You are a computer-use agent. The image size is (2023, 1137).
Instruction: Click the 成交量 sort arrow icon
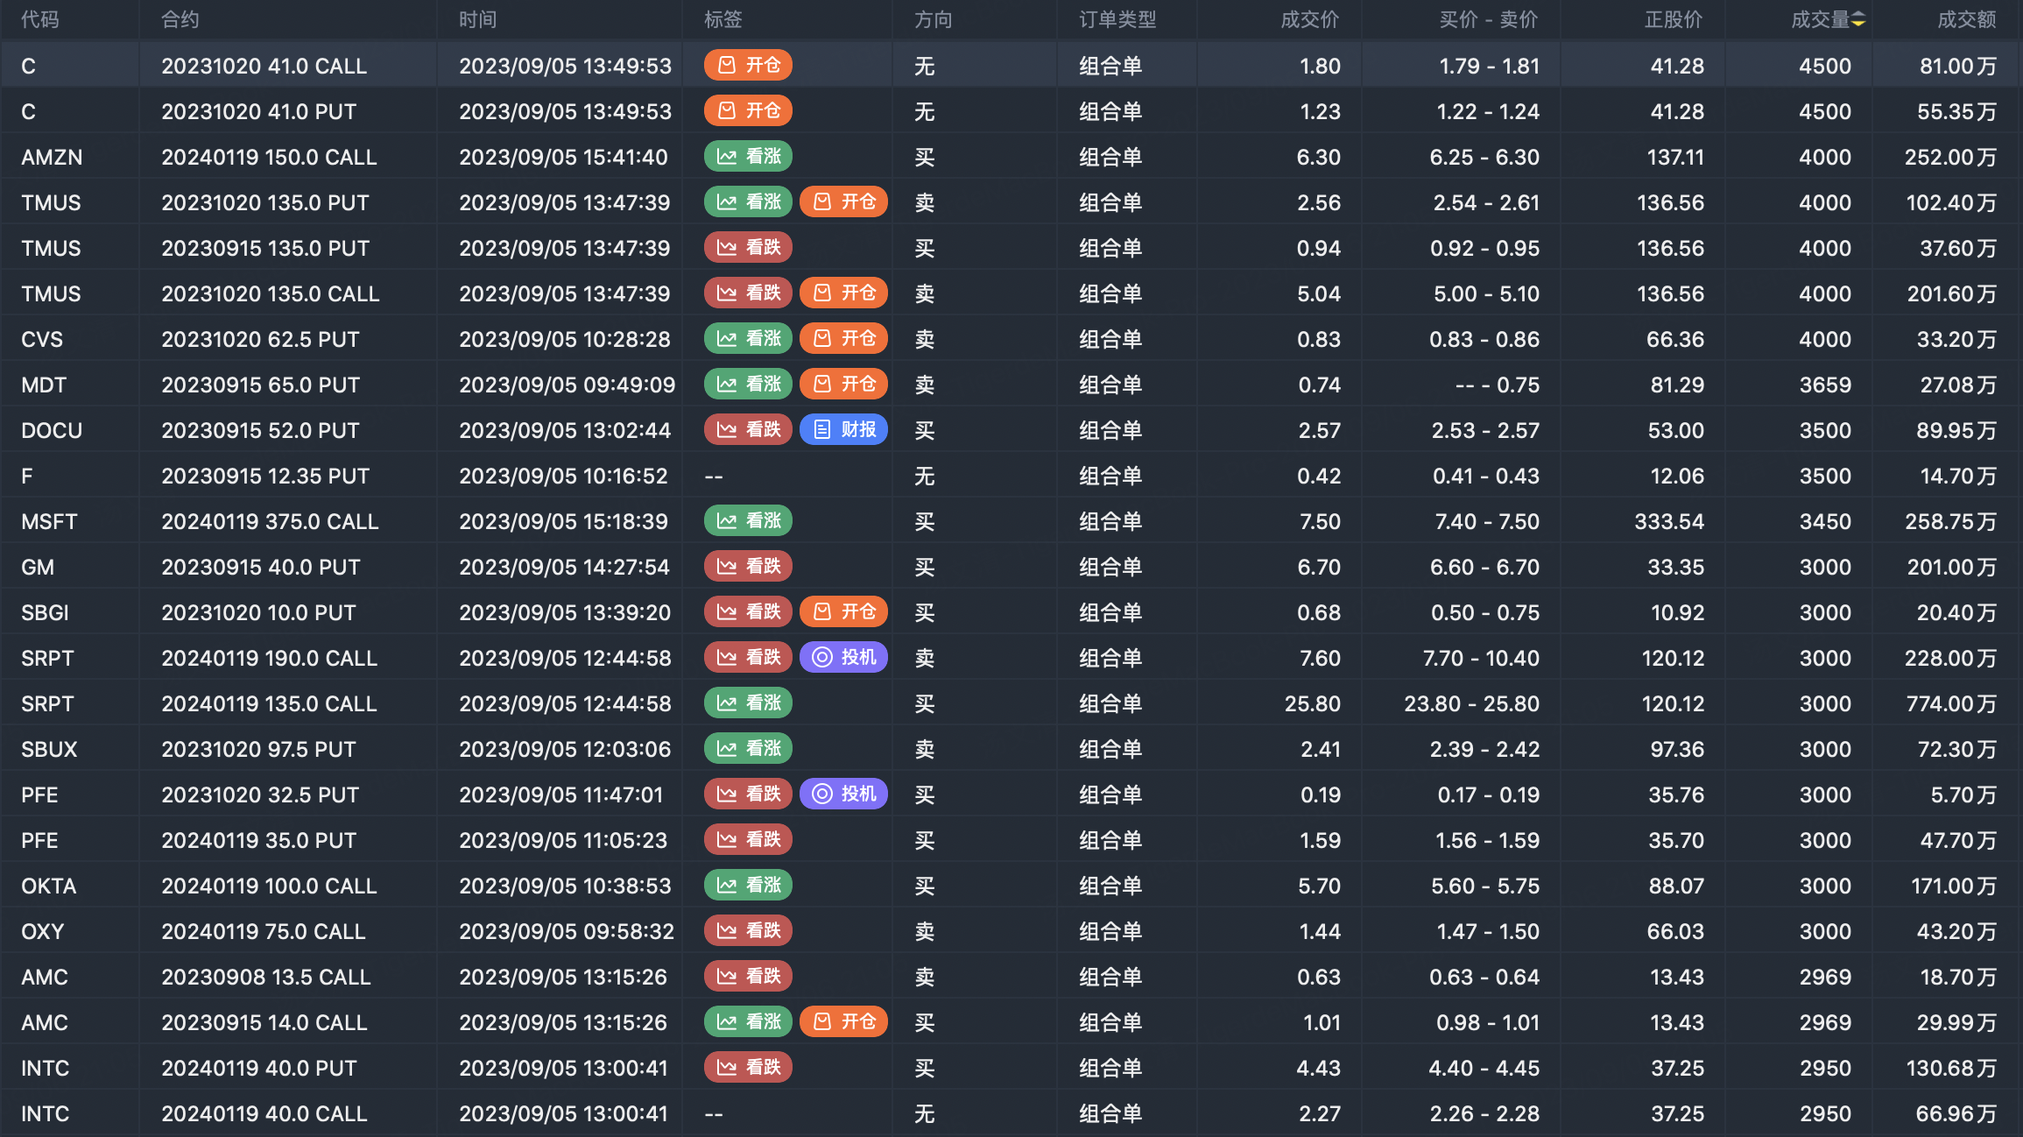pos(1858,19)
